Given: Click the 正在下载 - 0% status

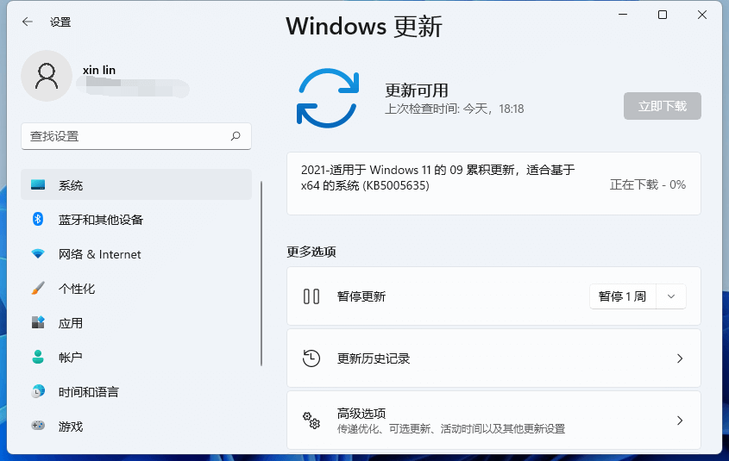Looking at the screenshot, I should (x=648, y=184).
